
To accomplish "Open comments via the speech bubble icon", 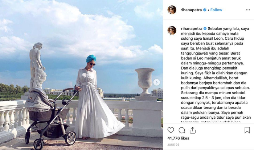I will pos(182,130).
